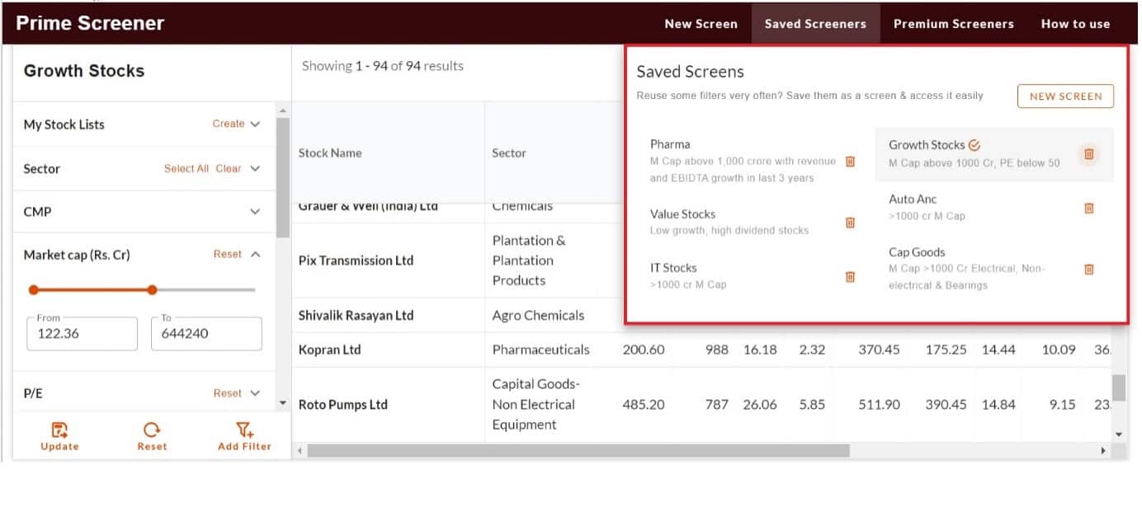Click the Market cap From input field
This screenshot has width=1142, height=516.
pyautogui.click(x=82, y=334)
